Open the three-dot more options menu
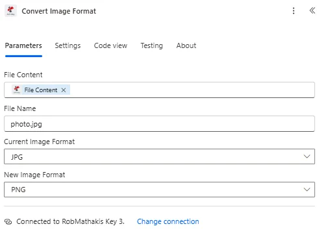The image size is (317, 235). [294, 11]
